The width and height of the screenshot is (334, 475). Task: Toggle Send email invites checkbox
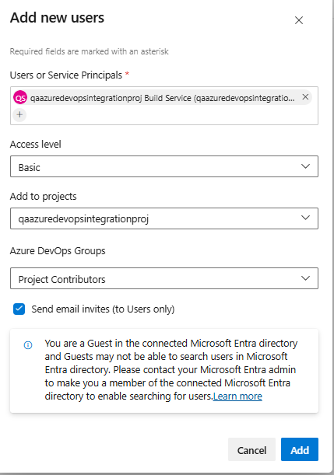pos(19,309)
